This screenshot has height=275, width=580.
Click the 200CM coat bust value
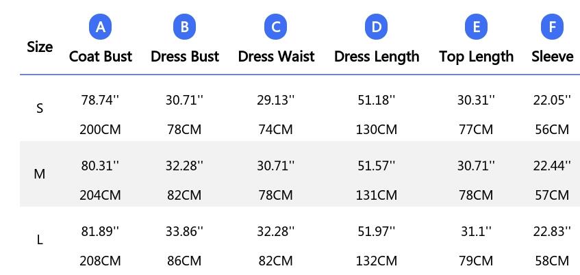point(100,130)
